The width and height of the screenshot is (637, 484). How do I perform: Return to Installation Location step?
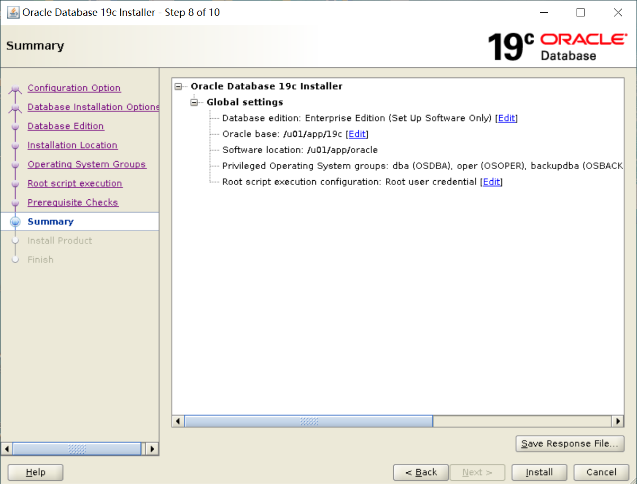[73, 145]
